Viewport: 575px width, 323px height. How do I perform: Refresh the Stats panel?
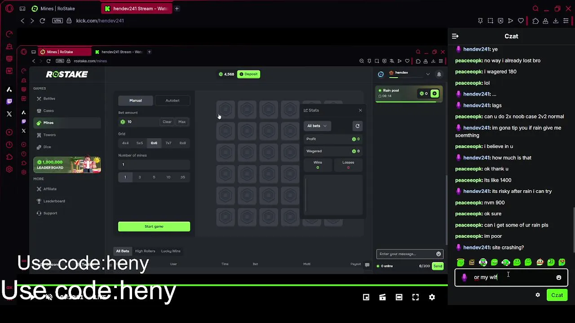[358, 126]
